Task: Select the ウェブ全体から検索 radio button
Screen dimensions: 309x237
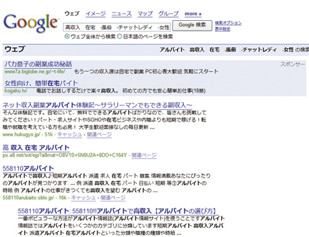Action: click(x=67, y=37)
